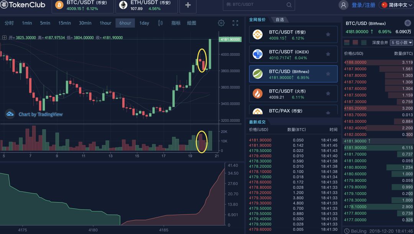Click the trading pair search field
The image size is (414, 234).
point(258,5)
